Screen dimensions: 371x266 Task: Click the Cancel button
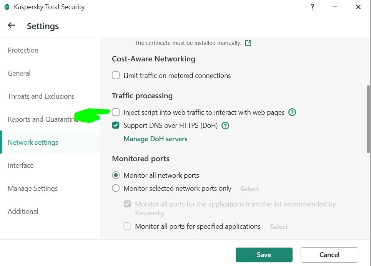(x=329, y=255)
